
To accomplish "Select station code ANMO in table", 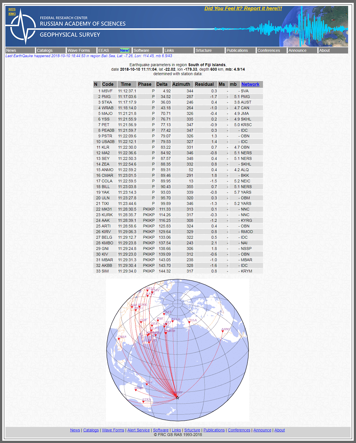I will coord(107,170).
